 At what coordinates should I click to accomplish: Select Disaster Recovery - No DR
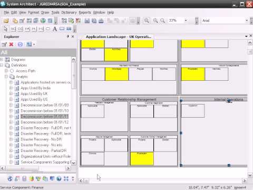[41, 139]
